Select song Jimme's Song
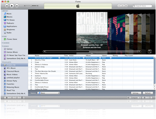 [x=91, y=67]
